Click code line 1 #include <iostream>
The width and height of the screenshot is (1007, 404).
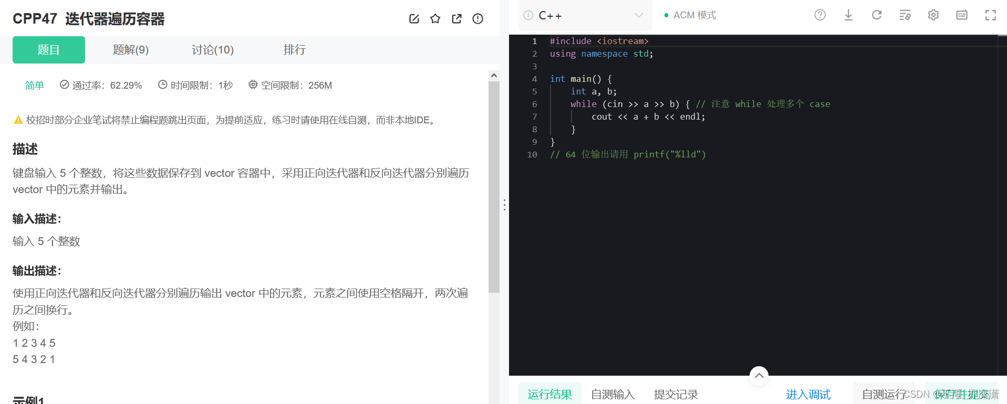pyautogui.click(x=599, y=41)
